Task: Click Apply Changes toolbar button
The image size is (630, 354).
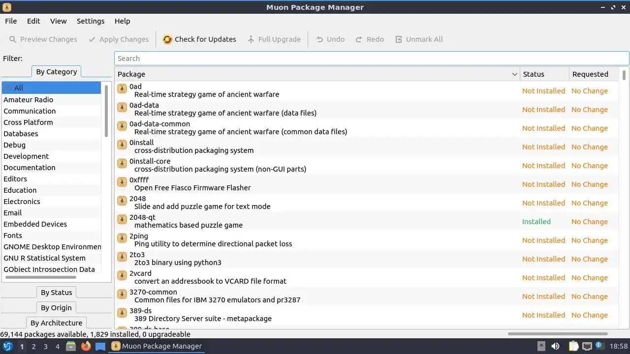Action: (118, 39)
